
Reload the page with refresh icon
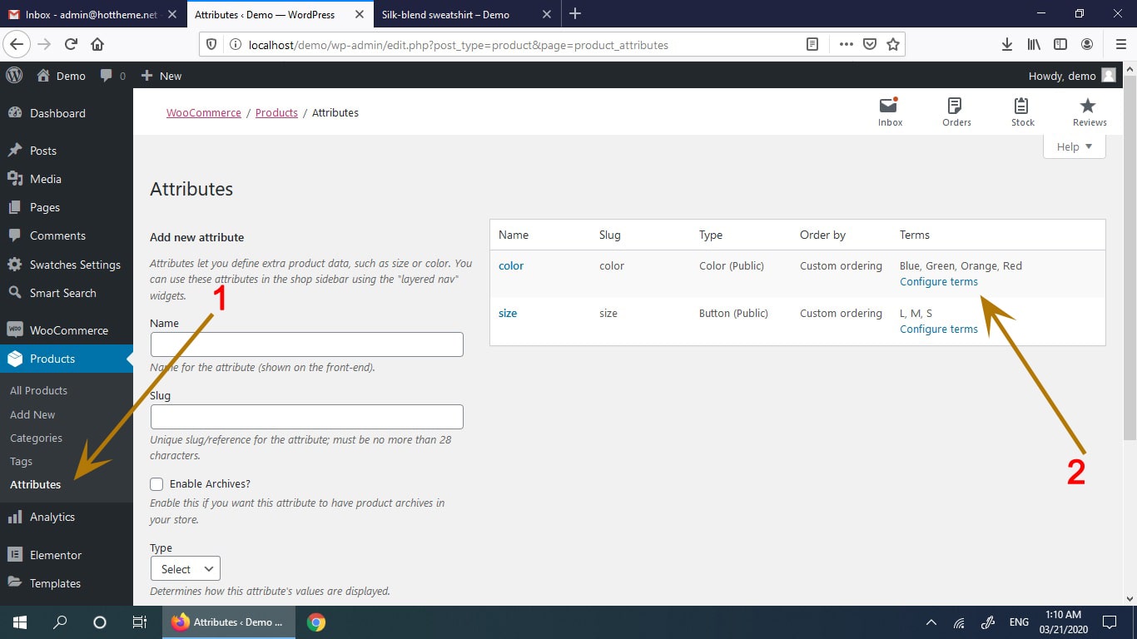click(x=72, y=44)
